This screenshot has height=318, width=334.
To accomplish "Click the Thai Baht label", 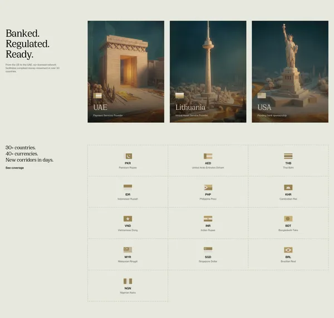I will [x=288, y=168].
